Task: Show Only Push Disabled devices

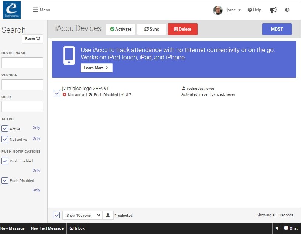Action: (36, 190)
